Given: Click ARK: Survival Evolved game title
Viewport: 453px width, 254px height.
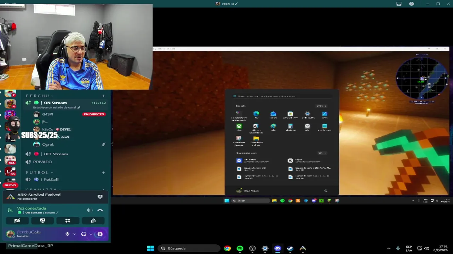Looking at the screenshot, I should (x=39, y=195).
